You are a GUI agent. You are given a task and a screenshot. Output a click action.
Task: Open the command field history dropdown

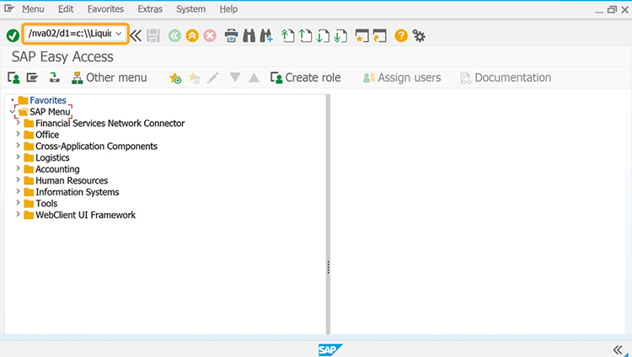(x=119, y=34)
